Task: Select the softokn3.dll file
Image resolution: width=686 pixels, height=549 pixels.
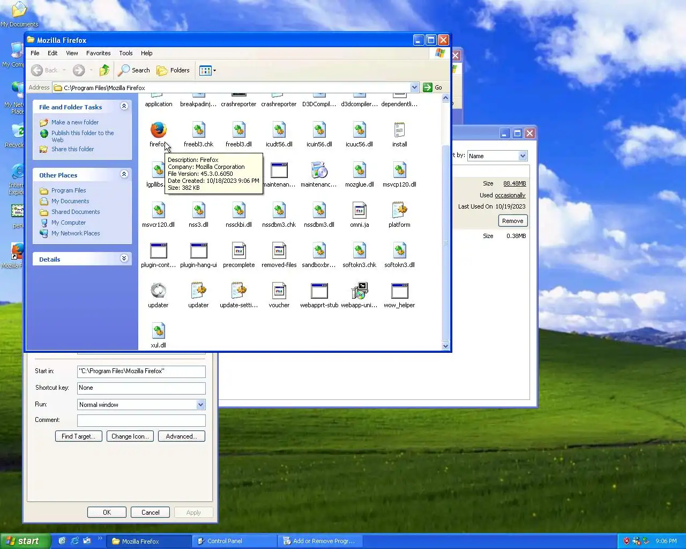Action: tap(399, 255)
